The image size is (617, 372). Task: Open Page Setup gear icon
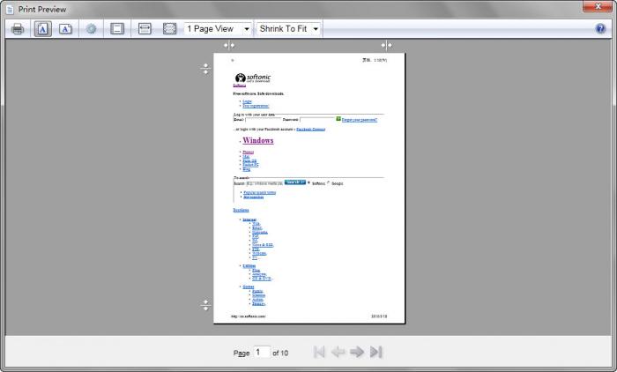[91, 29]
